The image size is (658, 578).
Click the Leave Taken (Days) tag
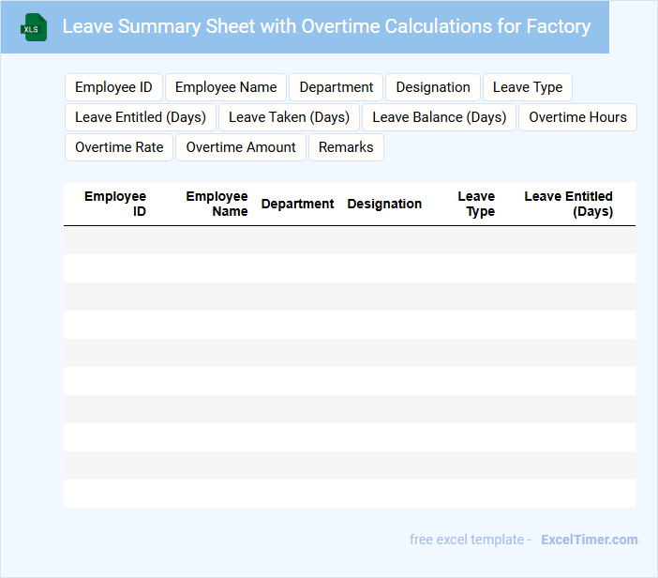click(289, 117)
